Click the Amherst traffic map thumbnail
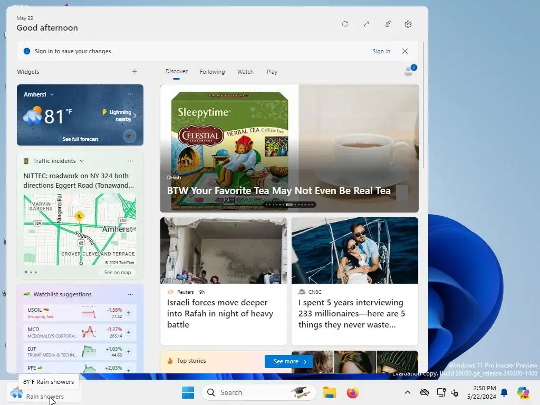This screenshot has width=540, height=405. coord(80,229)
